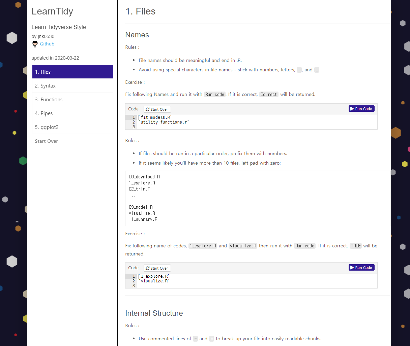Click code line `visualize.R` in second editor

pos(154,281)
